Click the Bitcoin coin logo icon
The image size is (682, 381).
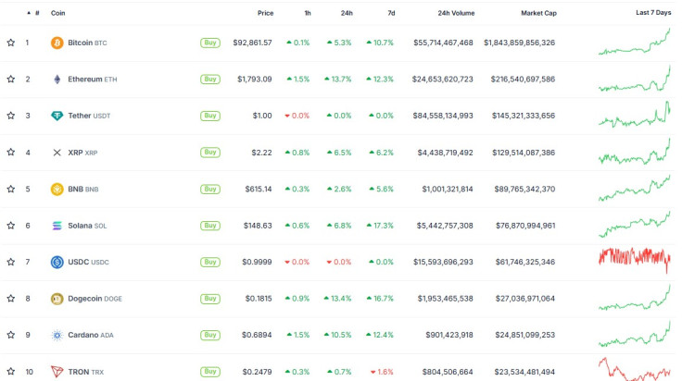[57, 43]
